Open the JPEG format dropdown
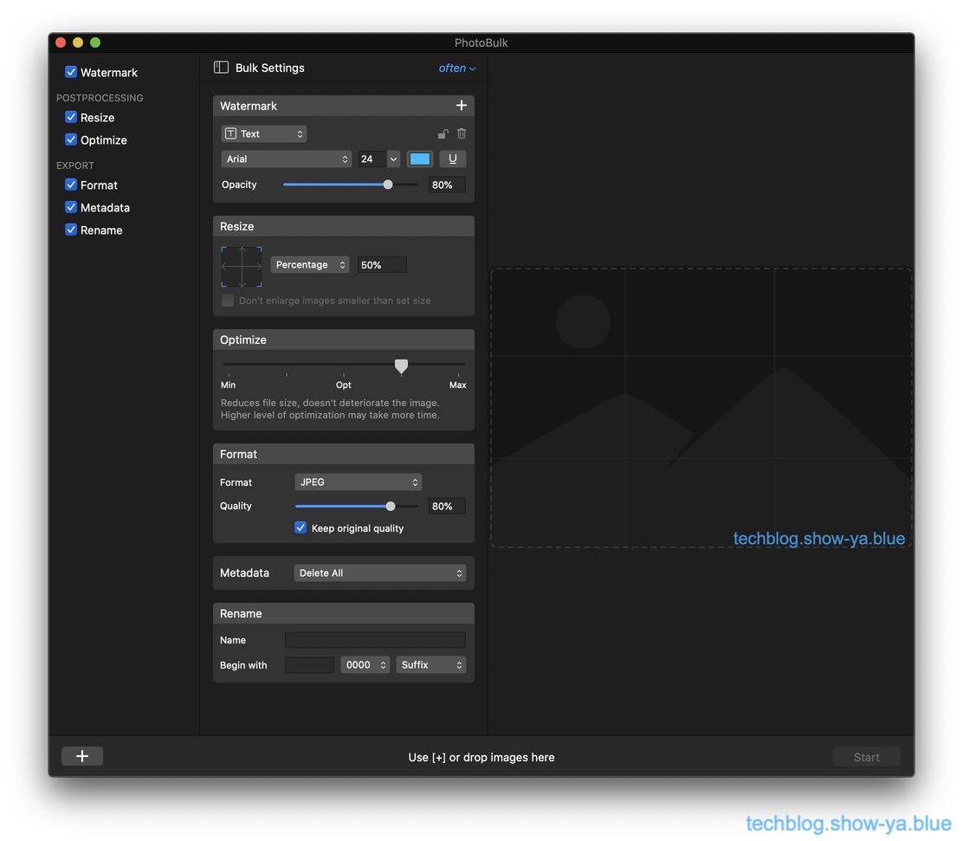 359,482
